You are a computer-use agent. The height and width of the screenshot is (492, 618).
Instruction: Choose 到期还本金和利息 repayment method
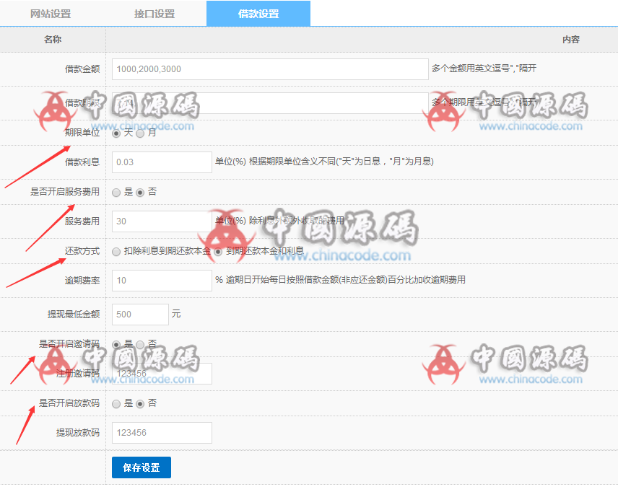click(218, 251)
